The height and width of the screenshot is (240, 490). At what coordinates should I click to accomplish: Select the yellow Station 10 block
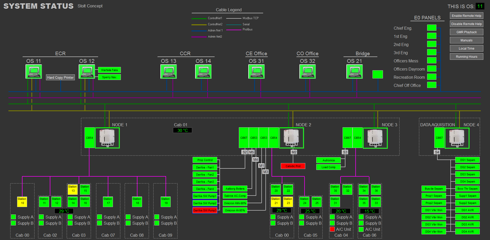(x=22, y=201)
